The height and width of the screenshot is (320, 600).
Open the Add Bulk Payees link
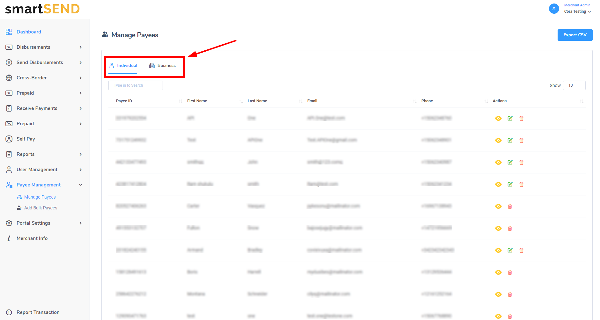pyautogui.click(x=40, y=208)
